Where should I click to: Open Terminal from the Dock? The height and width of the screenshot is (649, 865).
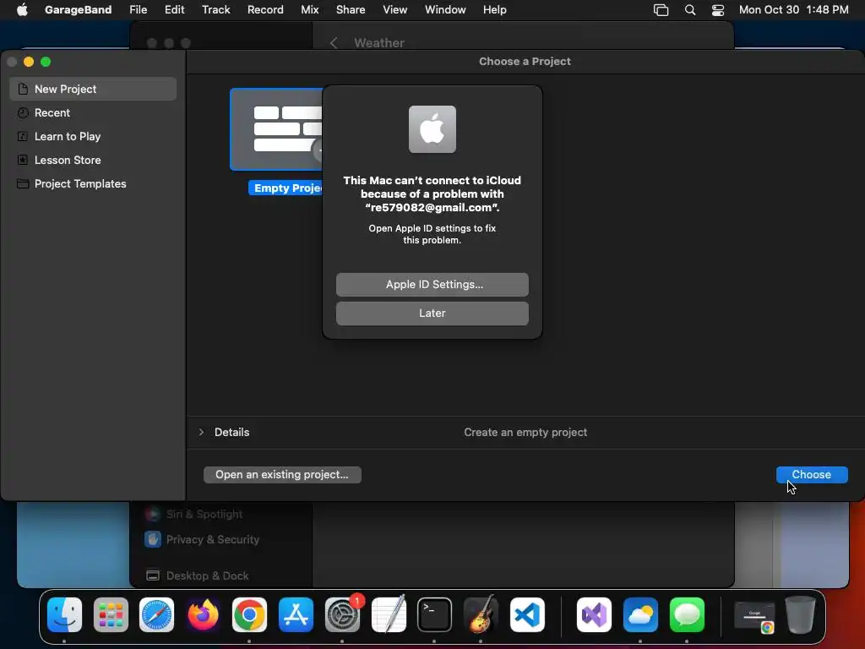click(434, 614)
